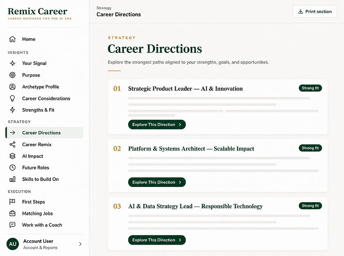Click the Matching Jobs briefcase icon

coord(12,213)
